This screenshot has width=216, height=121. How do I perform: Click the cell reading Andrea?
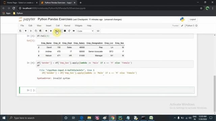[49, 51]
